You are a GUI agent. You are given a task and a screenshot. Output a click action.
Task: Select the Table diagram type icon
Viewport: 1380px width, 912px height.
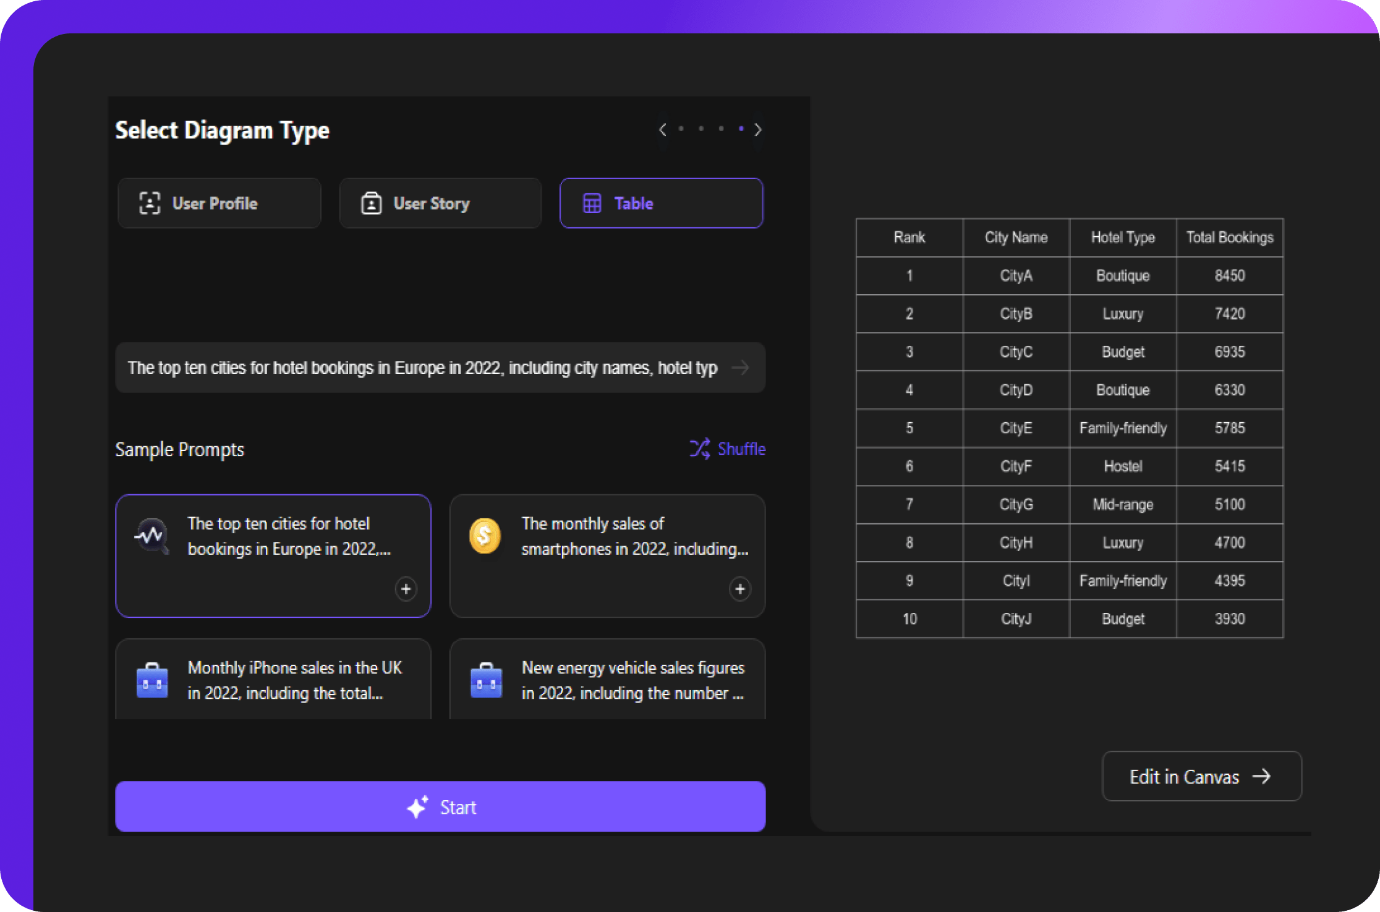pyautogui.click(x=592, y=203)
